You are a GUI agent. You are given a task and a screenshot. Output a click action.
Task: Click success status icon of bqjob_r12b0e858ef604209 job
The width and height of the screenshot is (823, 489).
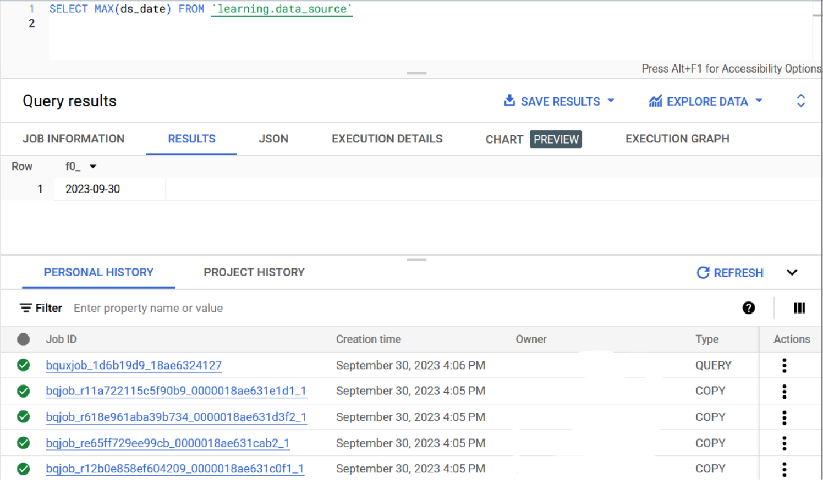(x=23, y=469)
